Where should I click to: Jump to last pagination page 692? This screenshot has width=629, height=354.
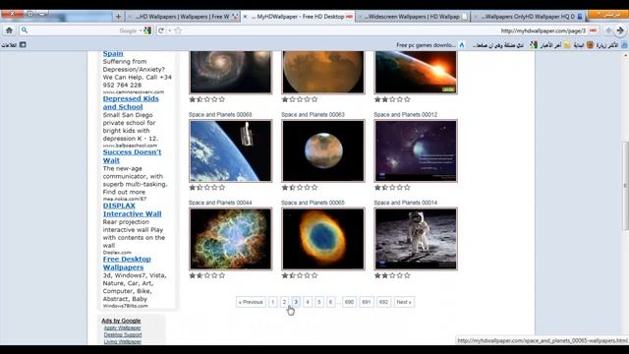(x=383, y=302)
